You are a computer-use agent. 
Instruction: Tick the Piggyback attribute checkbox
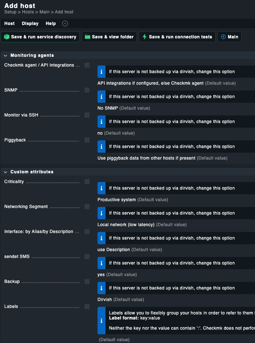coord(87,140)
